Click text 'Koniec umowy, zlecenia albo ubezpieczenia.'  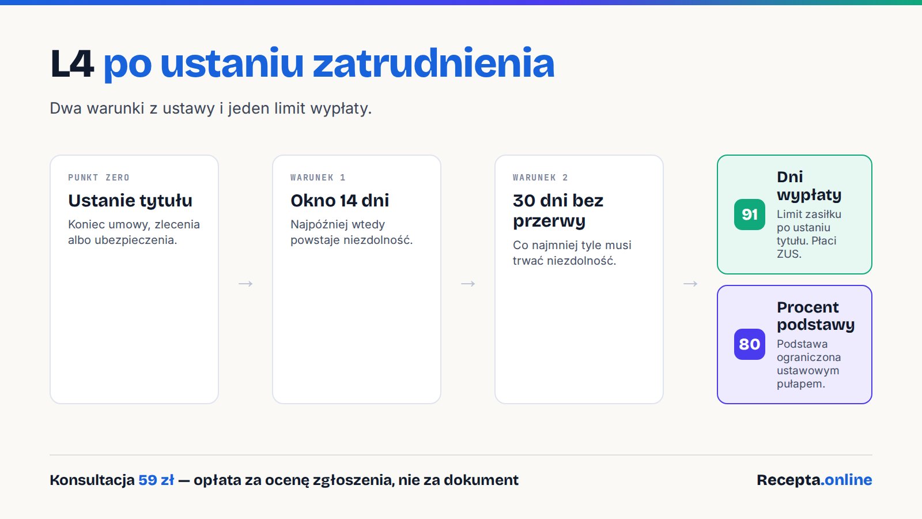(134, 232)
